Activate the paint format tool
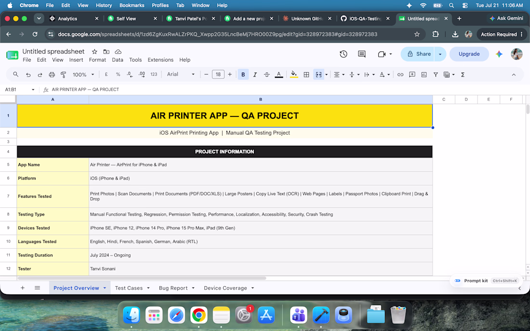 [x=63, y=75]
